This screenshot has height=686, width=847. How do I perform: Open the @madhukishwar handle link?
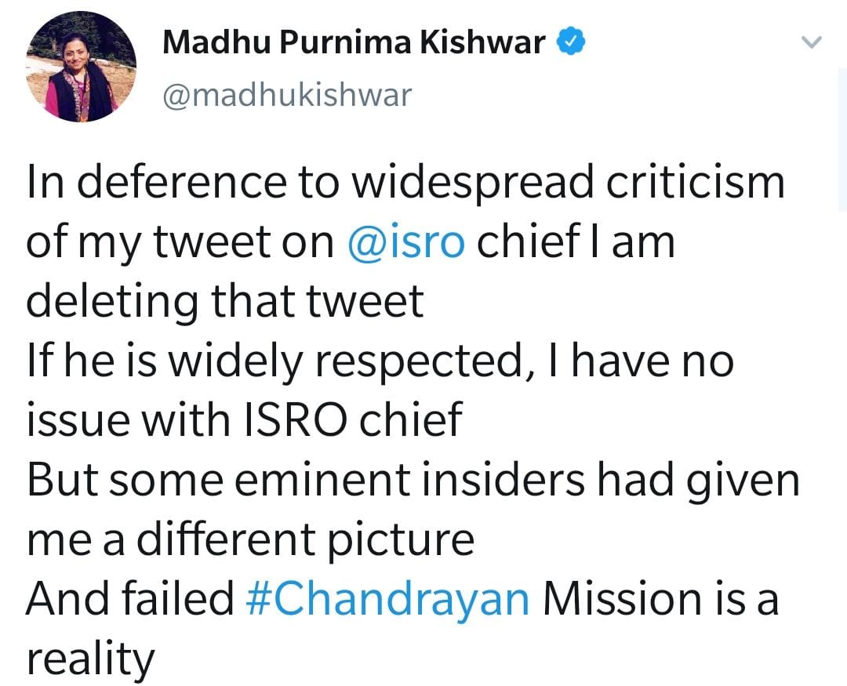click(x=286, y=95)
